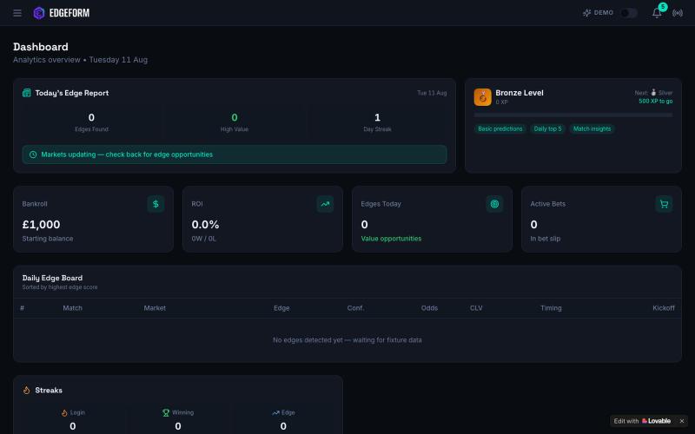Select the Daily top 5 tag
This screenshot has height=434, width=695.
[x=547, y=128]
